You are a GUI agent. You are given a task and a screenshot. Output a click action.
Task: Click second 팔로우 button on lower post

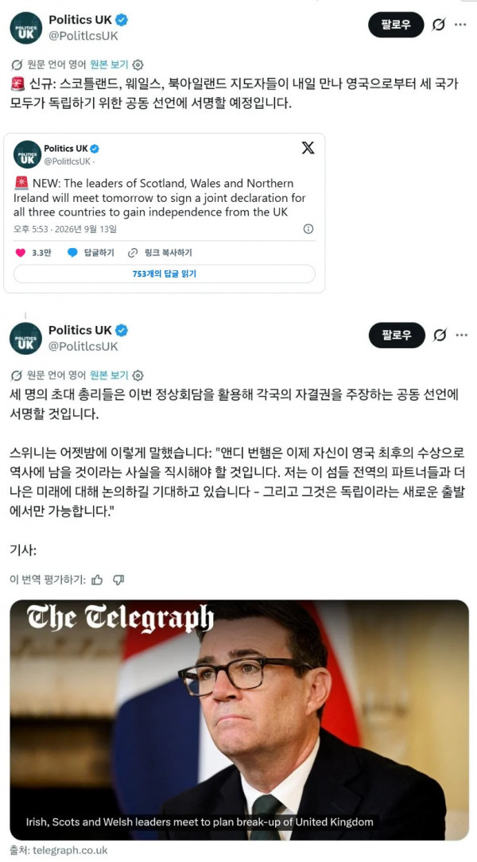397,335
